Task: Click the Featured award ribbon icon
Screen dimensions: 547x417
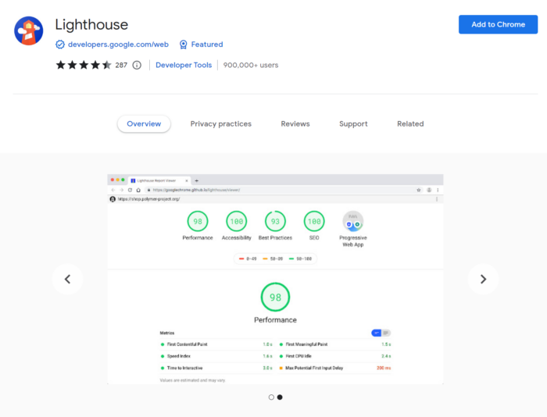Action: (x=183, y=45)
